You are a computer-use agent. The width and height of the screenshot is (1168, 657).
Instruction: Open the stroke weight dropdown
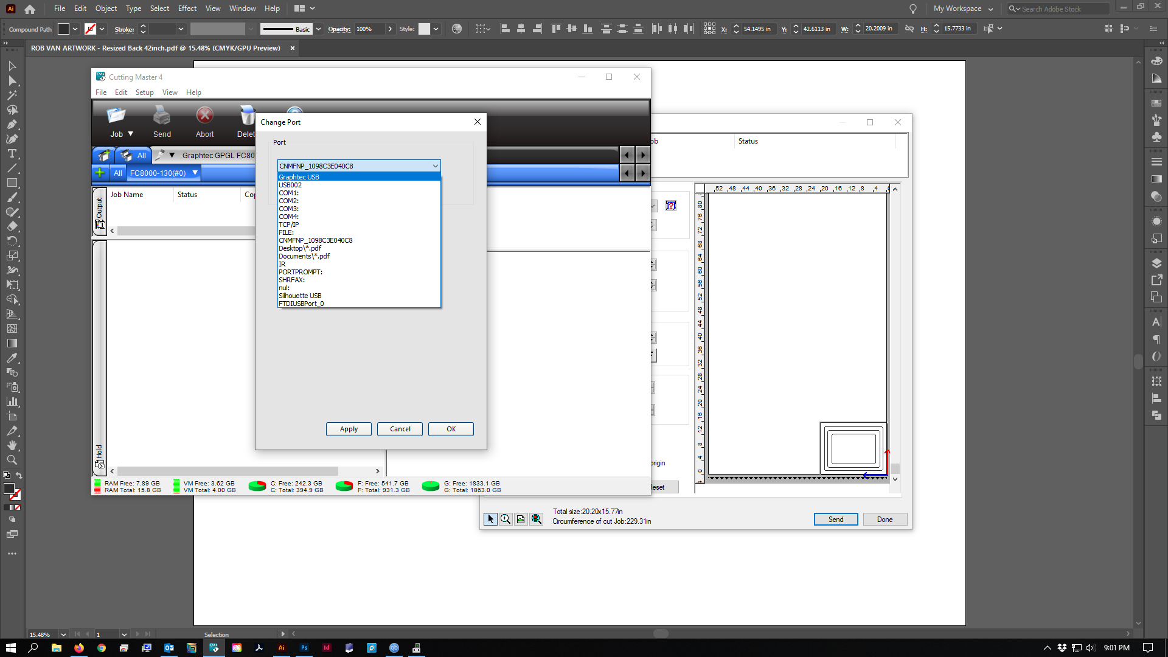click(181, 29)
